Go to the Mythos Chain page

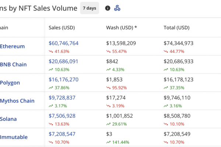coord(17,101)
